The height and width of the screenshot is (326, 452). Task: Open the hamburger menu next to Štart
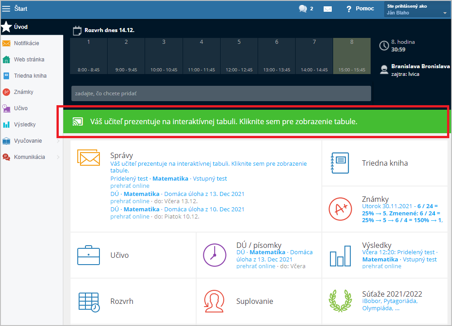pyautogui.click(x=6, y=9)
